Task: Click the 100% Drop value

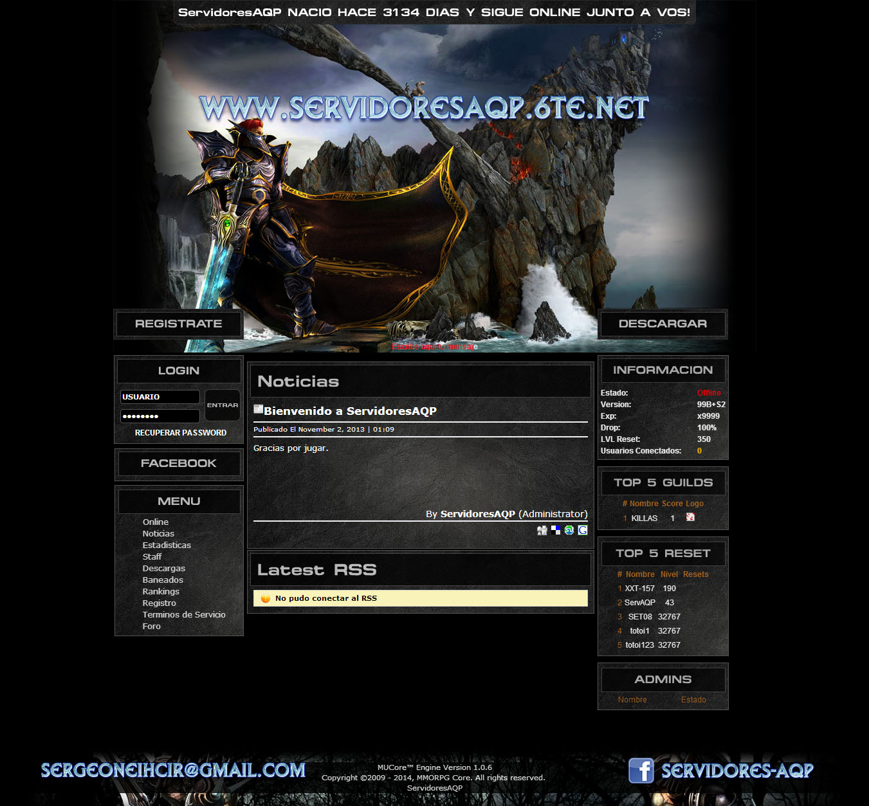Action: (x=707, y=428)
